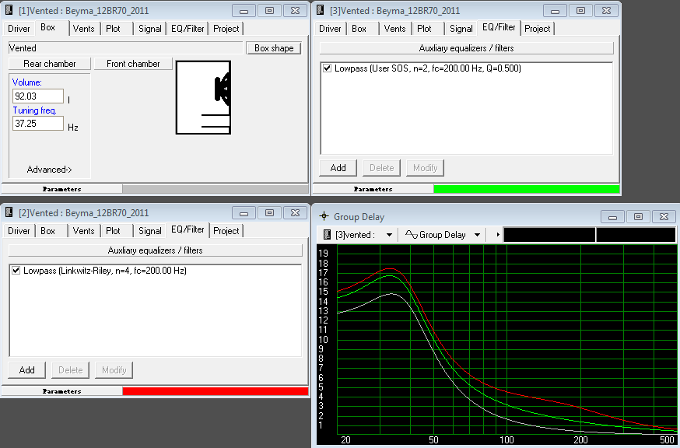Click the speaker driver diagram in box preview
This screenshot has width=680, height=448.
click(x=223, y=89)
